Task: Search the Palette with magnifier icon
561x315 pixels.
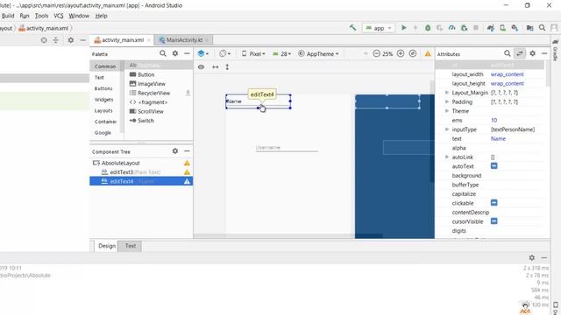Action: point(163,53)
